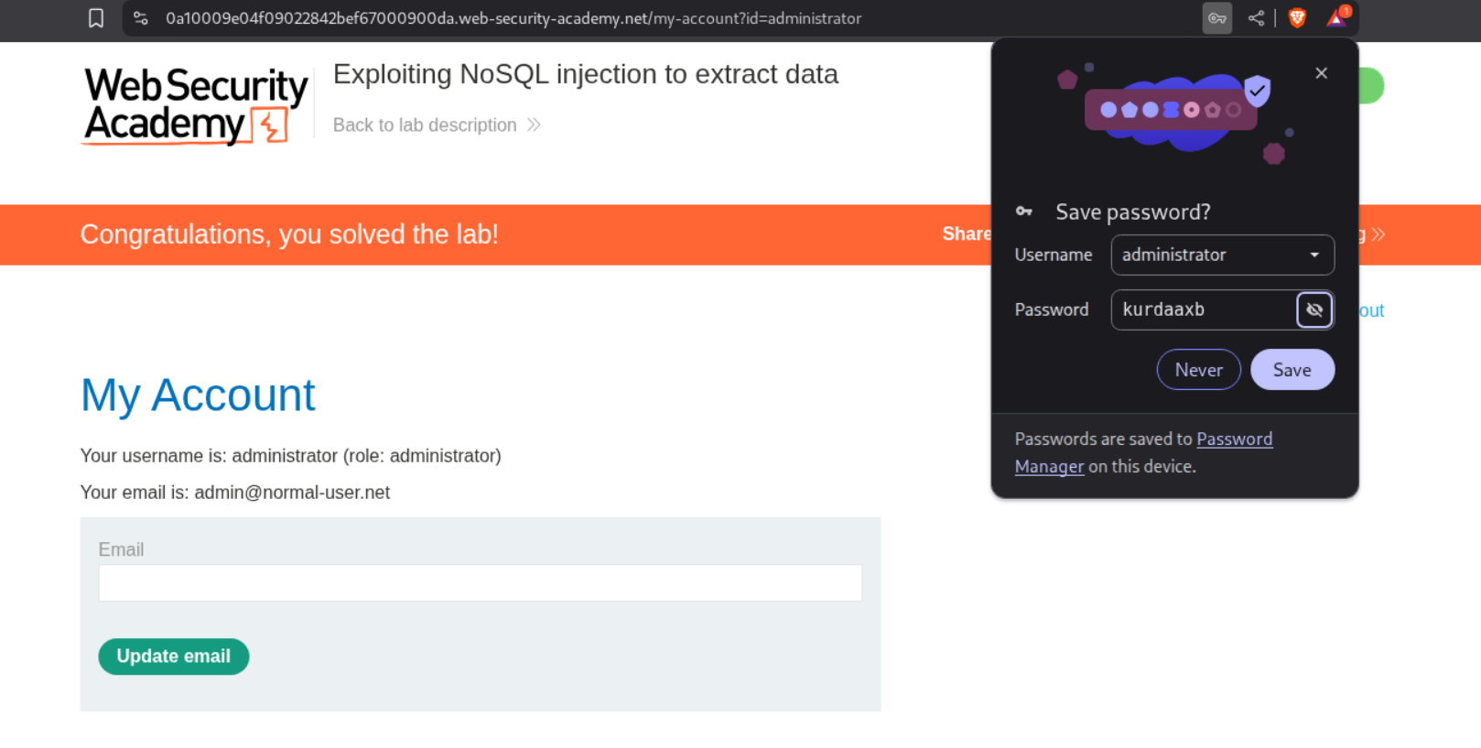Click the Update email button
Viewport: 1481px width, 748px height.
173,656
